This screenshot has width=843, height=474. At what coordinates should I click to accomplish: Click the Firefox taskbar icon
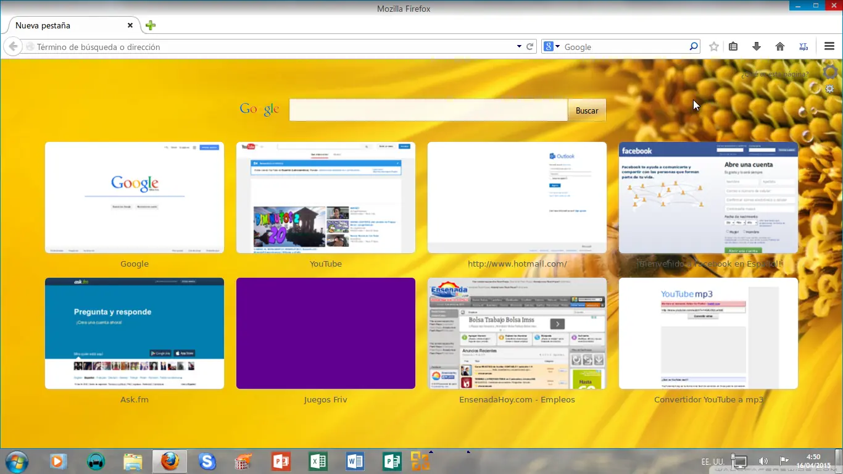coord(170,461)
